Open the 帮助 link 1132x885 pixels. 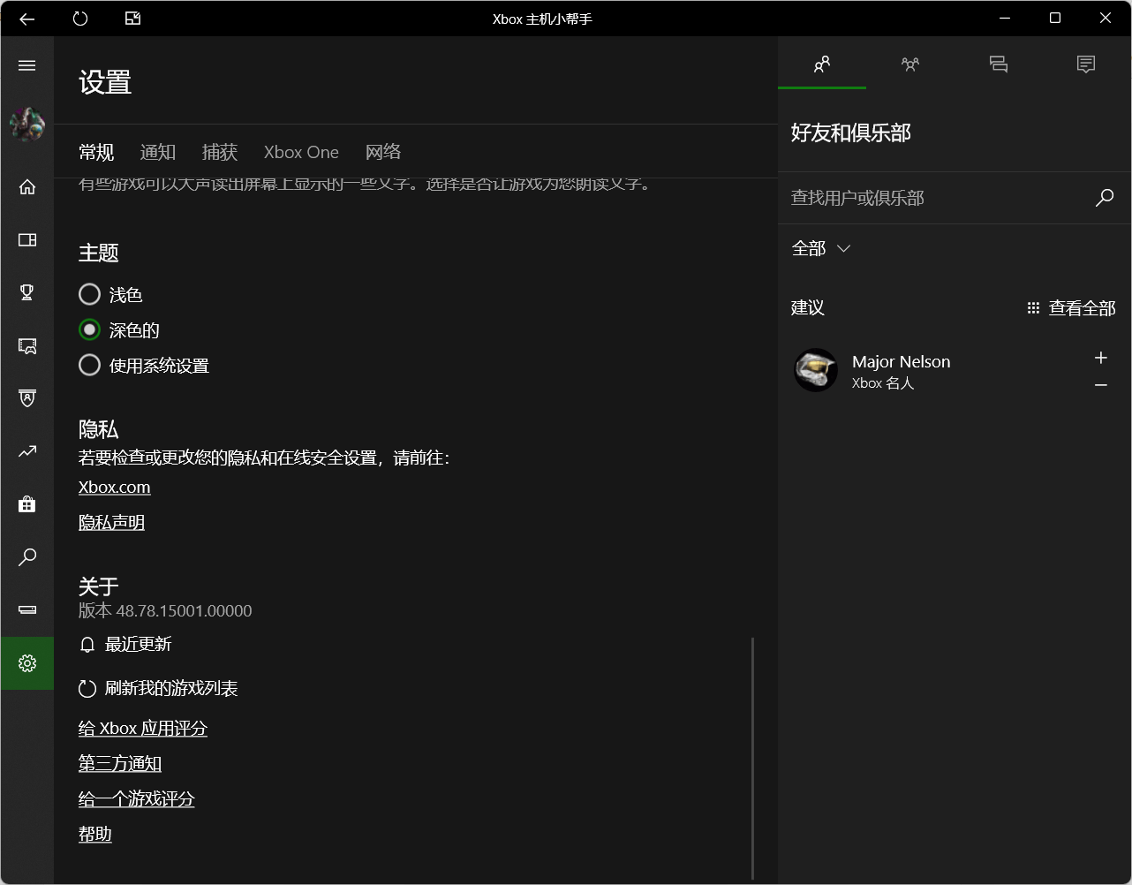[95, 835]
